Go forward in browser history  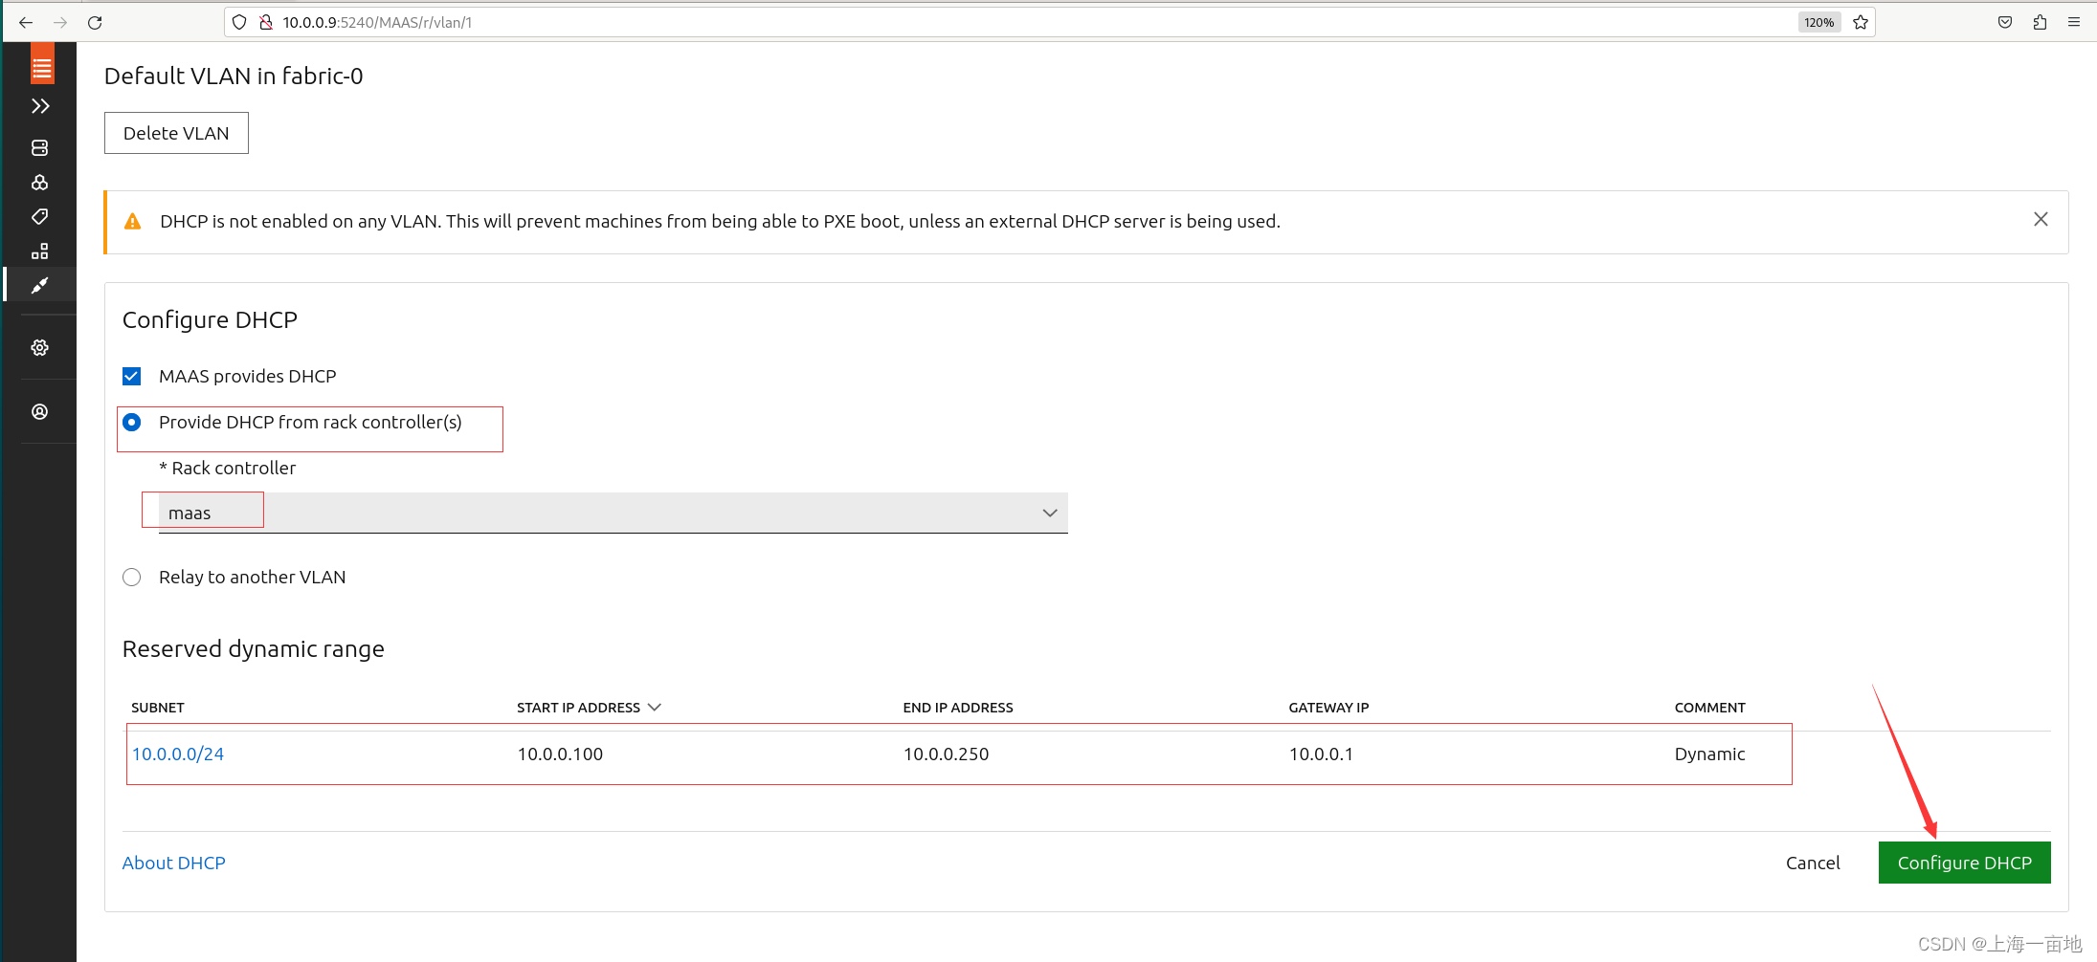[60, 22]
